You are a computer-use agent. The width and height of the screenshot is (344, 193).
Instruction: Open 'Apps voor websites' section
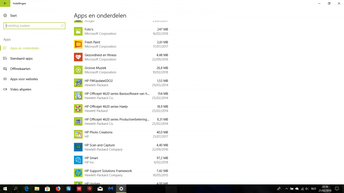point(24,79)
